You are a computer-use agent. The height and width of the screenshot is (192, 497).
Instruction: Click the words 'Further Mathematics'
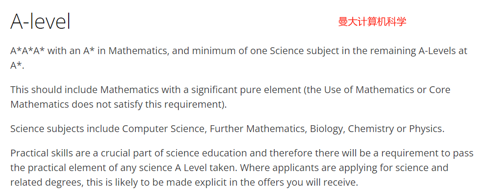(258, 129)
